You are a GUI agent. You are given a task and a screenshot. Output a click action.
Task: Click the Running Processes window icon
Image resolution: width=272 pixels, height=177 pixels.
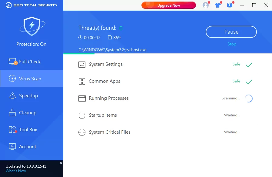82,99
